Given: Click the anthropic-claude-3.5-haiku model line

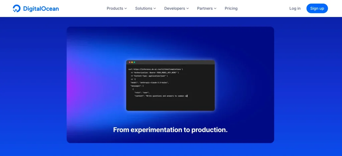Looking at the screenshot, I should pos(149,82).
